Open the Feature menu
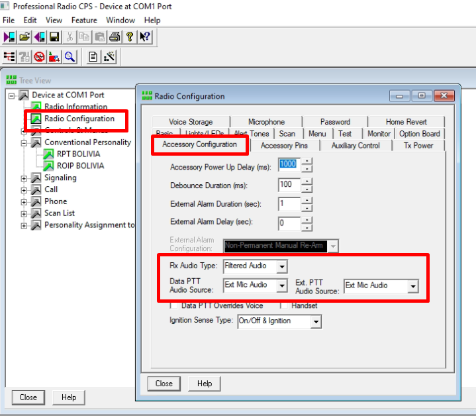Viewport: 476px width, 416px height. (x=84, y=21)
